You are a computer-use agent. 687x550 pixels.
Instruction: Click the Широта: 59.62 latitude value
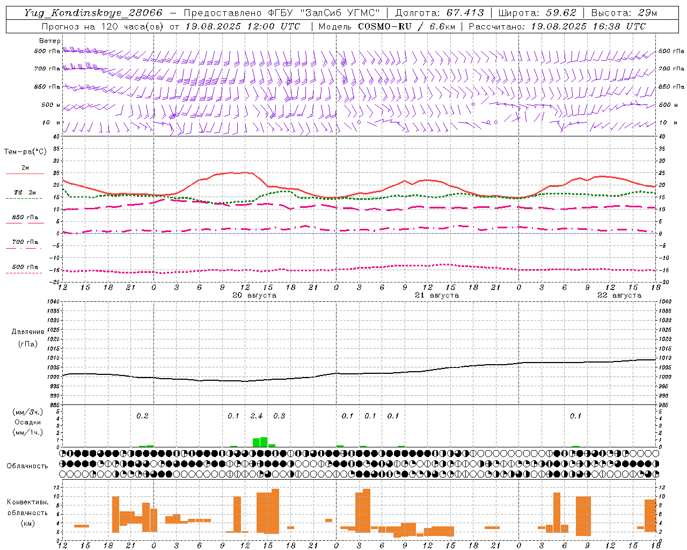click(x=537, y=13)
